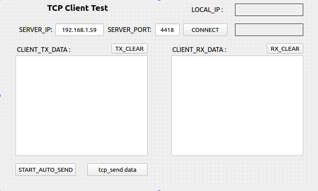This screenshot has height=191, width=318.
Task: Select the status box beside CONNECT
Action: (x=269, y=30)
